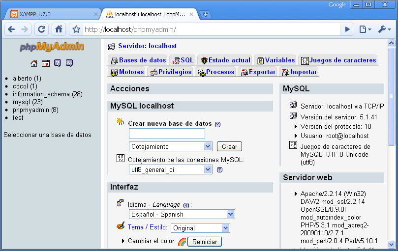Viewport: 398px width, 251px height.
Task: Open the Cotejamiento dropdown
Action: click(171, 146)
